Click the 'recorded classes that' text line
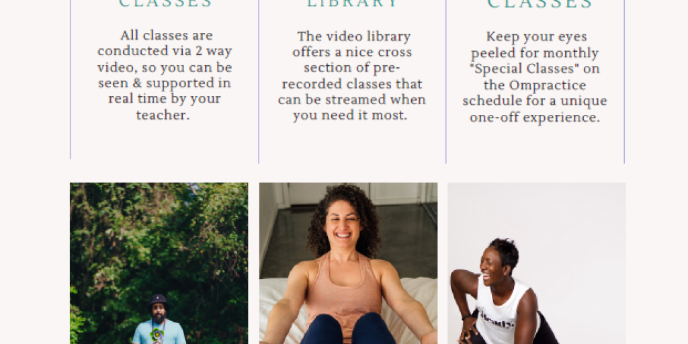The height and width of the screenshot is (344, 688). [x=352, y=83]
